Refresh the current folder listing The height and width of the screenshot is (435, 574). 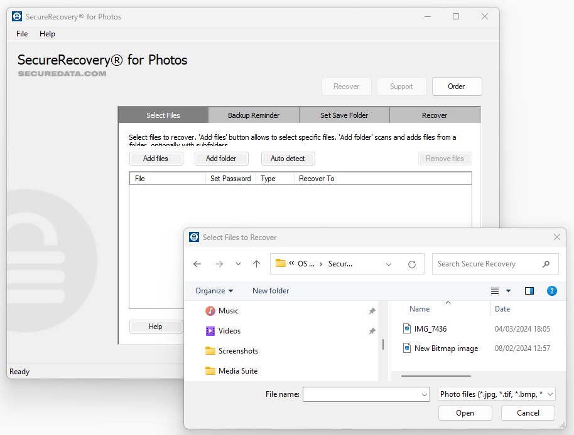412,264
